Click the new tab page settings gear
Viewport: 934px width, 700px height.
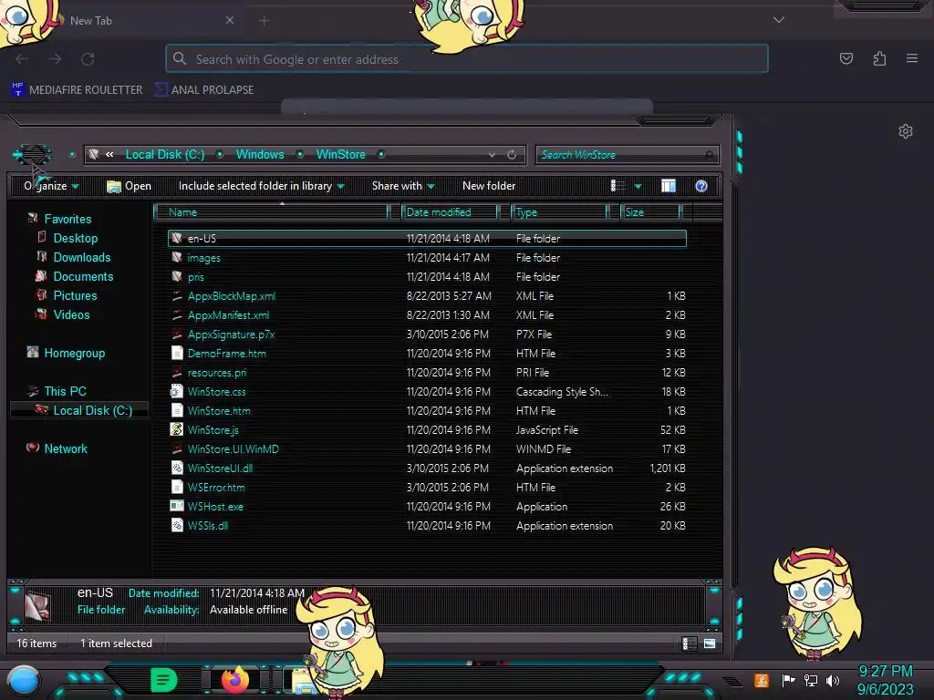[x=906, y=131]
